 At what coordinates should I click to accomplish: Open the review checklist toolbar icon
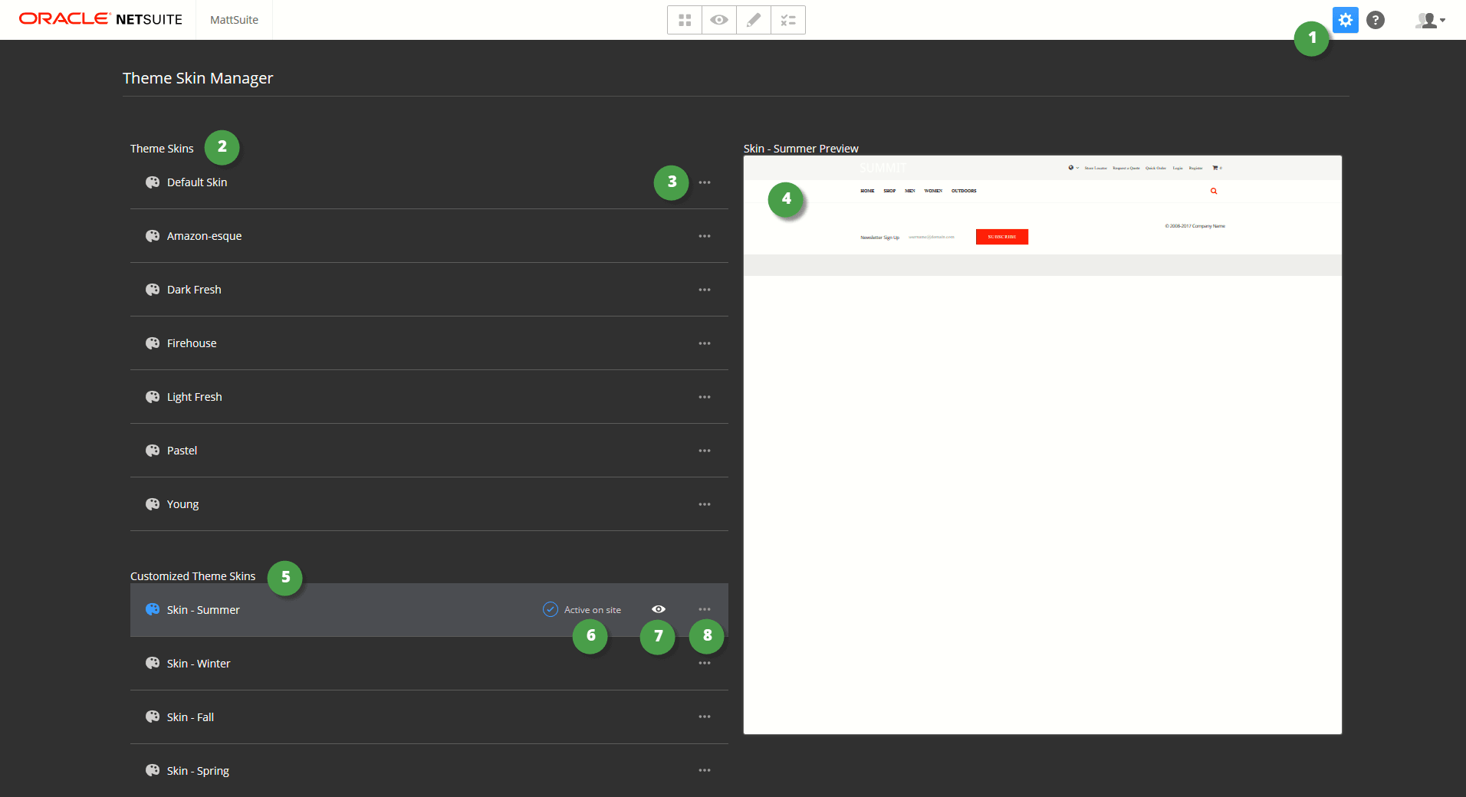788,20
